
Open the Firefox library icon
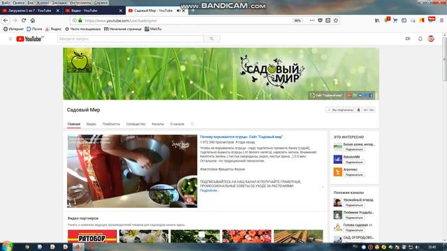[x=377, y=20]
